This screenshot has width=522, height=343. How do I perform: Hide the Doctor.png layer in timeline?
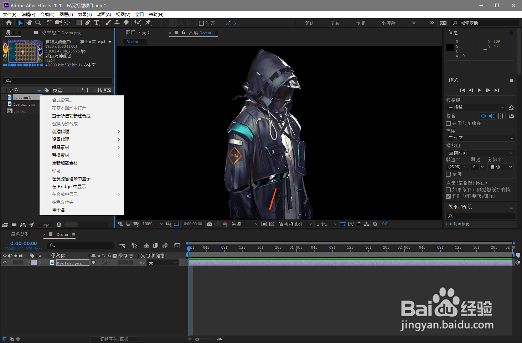[x=5, y=263]
